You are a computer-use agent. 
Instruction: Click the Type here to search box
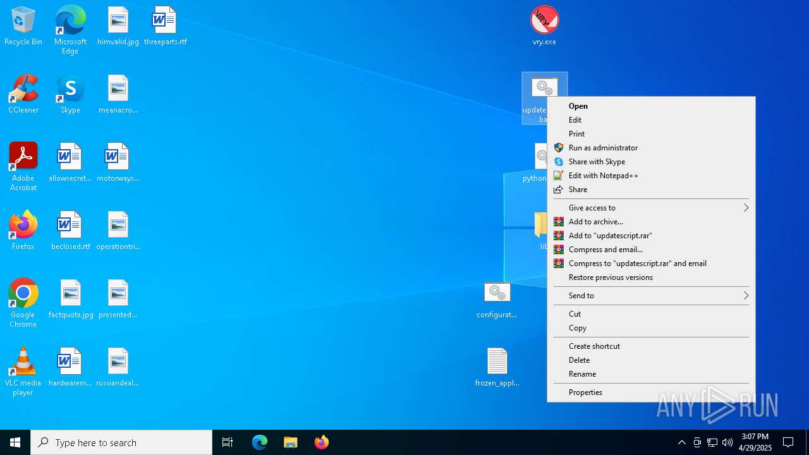tap(121, 442)
